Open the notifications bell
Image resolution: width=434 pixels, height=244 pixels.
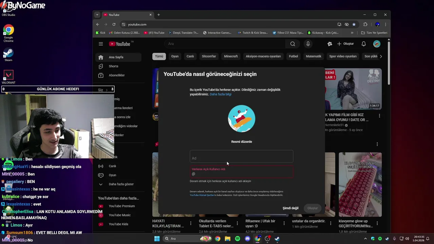pos(363,44)
